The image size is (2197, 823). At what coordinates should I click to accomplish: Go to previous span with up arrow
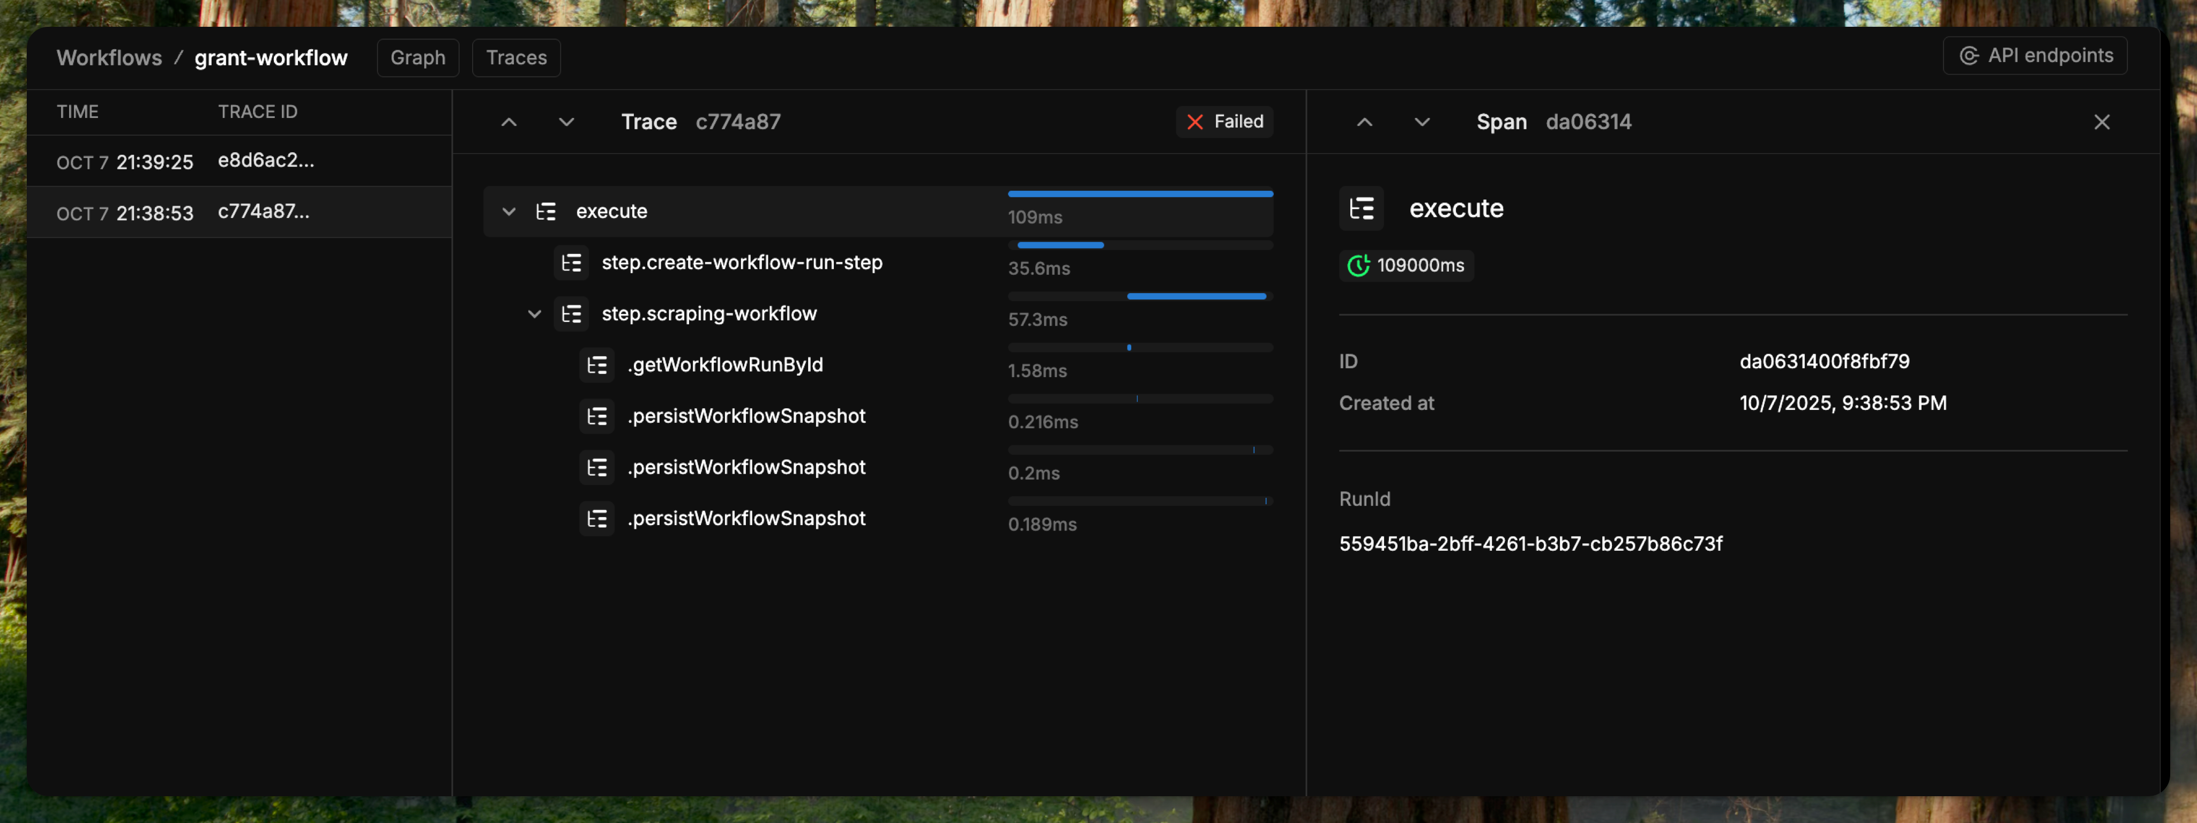pyautogui.click(x=1364, y=122)
